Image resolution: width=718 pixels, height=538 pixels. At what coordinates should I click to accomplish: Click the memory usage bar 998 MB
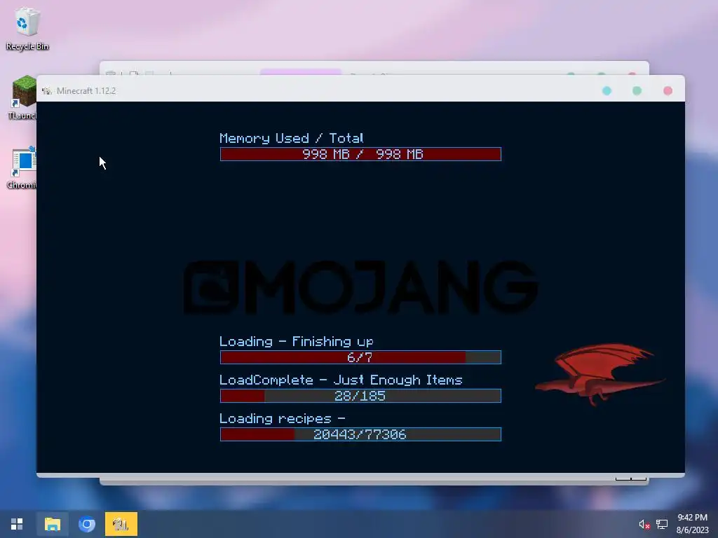[x=360, y=154]
